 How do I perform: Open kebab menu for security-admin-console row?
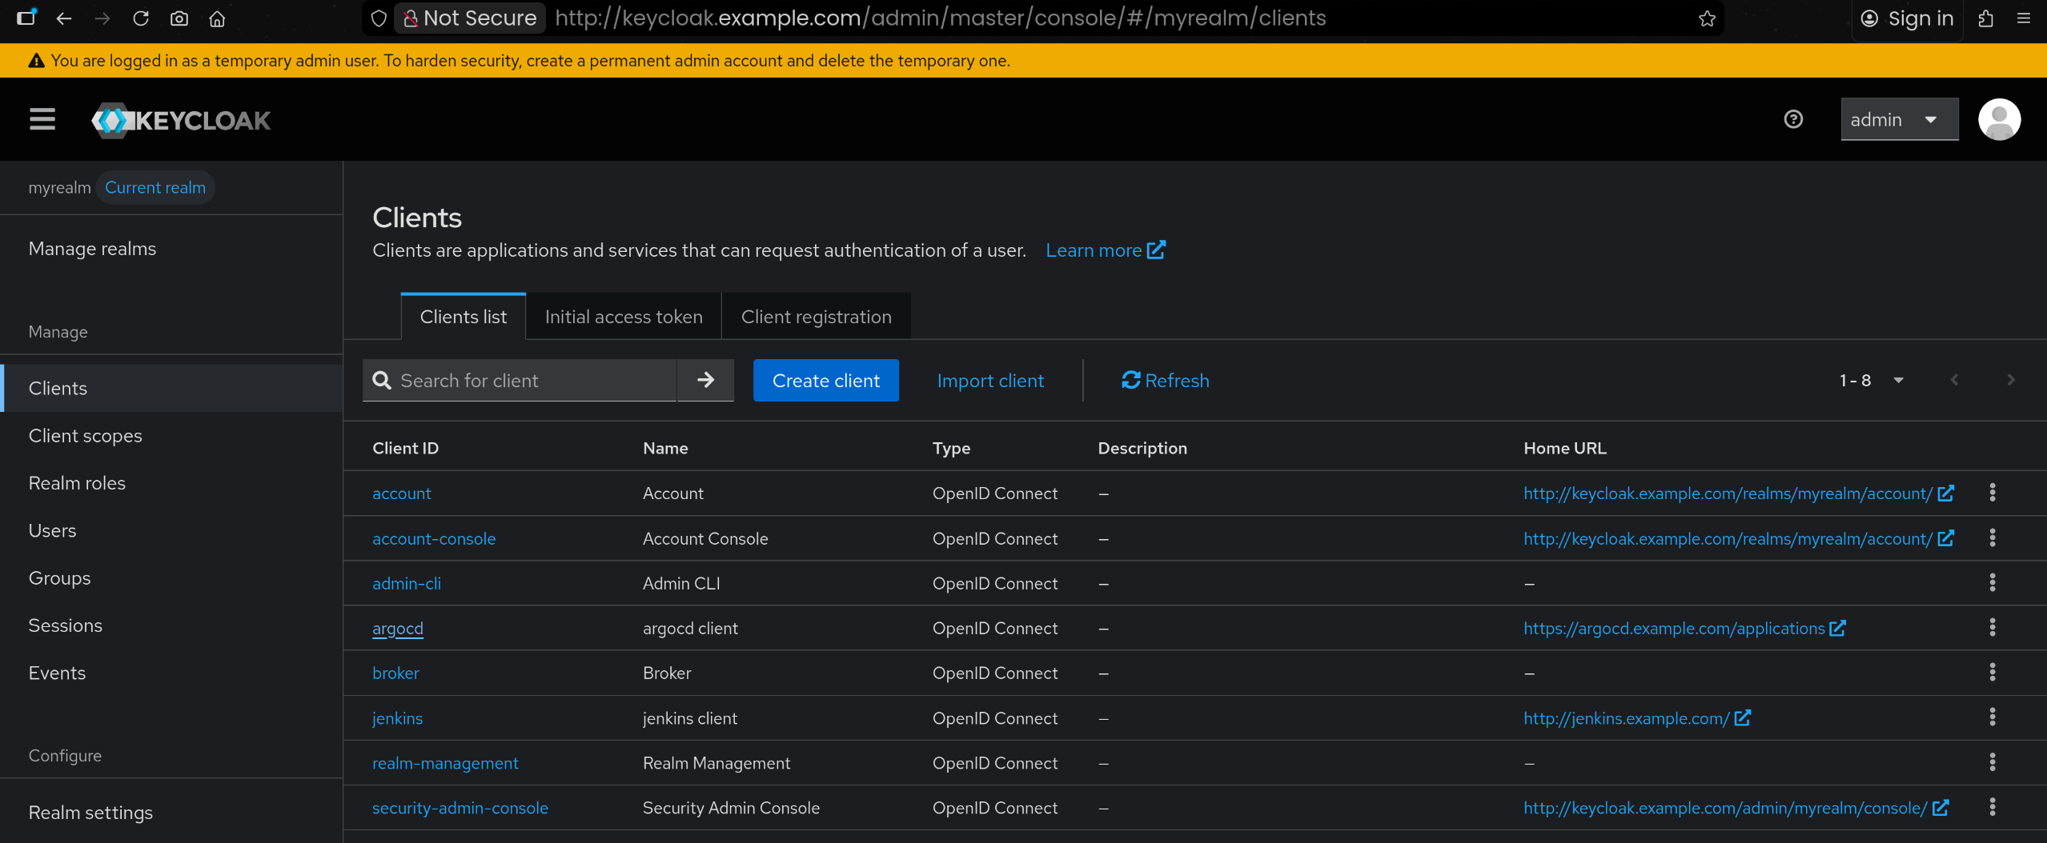pos(1992,808)
